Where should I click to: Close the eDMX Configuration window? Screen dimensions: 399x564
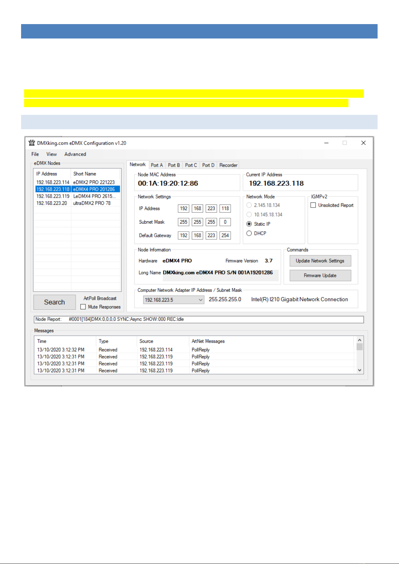pyautogui.click(x=364, y=143)
